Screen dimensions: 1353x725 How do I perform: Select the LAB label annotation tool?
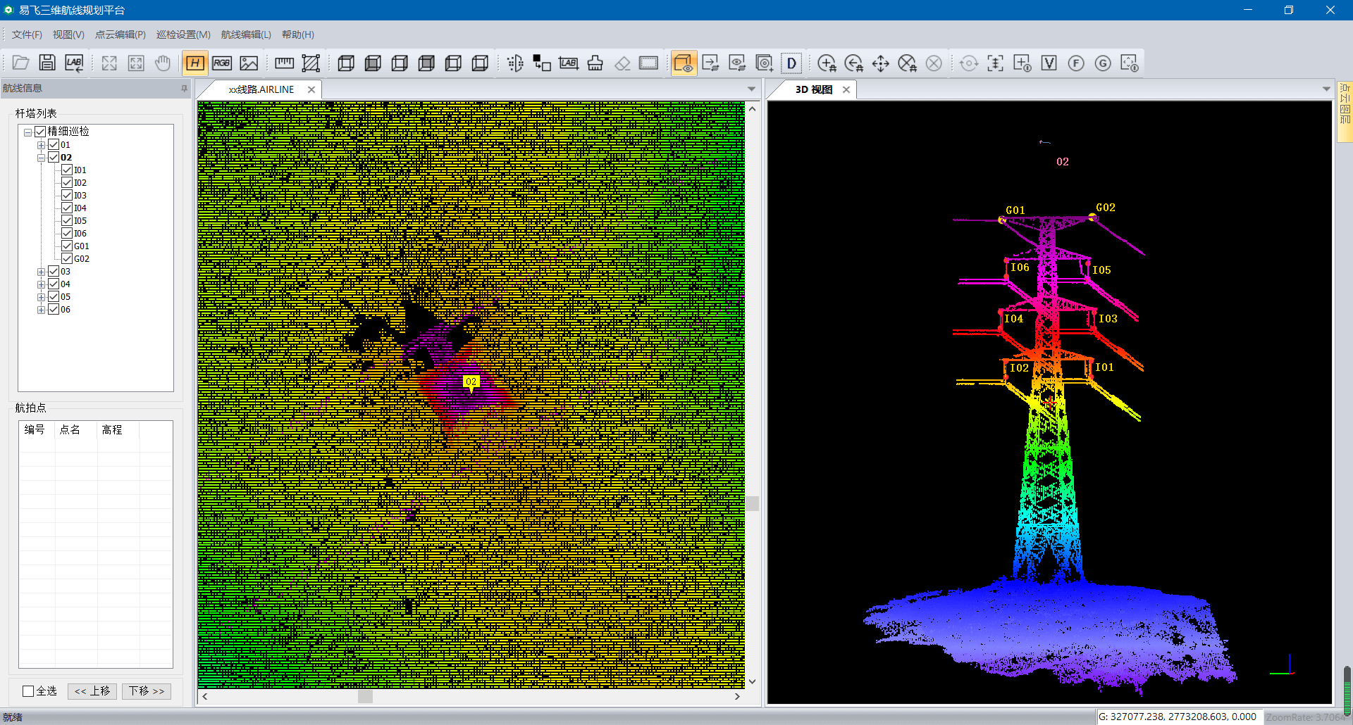569,63
